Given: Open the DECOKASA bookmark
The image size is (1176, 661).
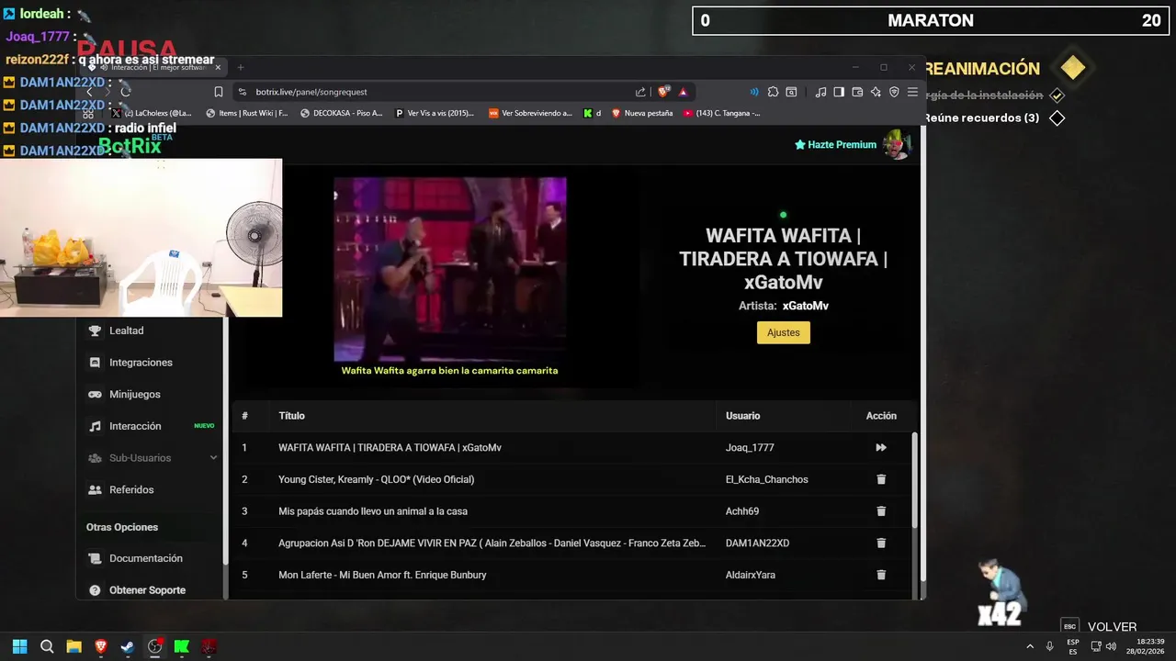Looking at the screenshot, I should [x=342, y=113].
